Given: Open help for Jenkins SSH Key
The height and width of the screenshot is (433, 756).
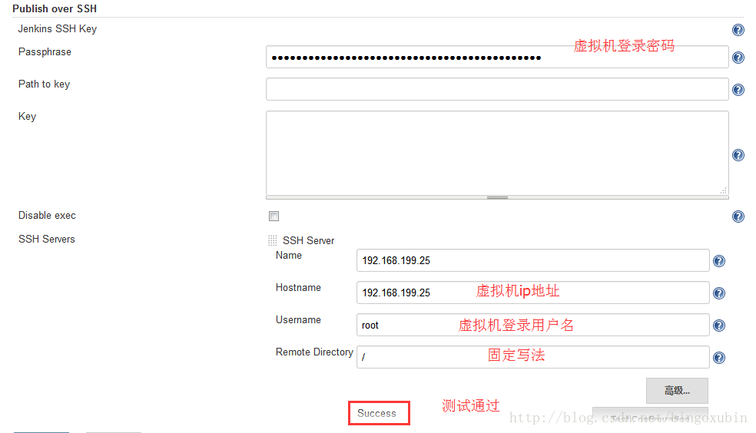Looking at the screenshot, I should pos(738,30).
